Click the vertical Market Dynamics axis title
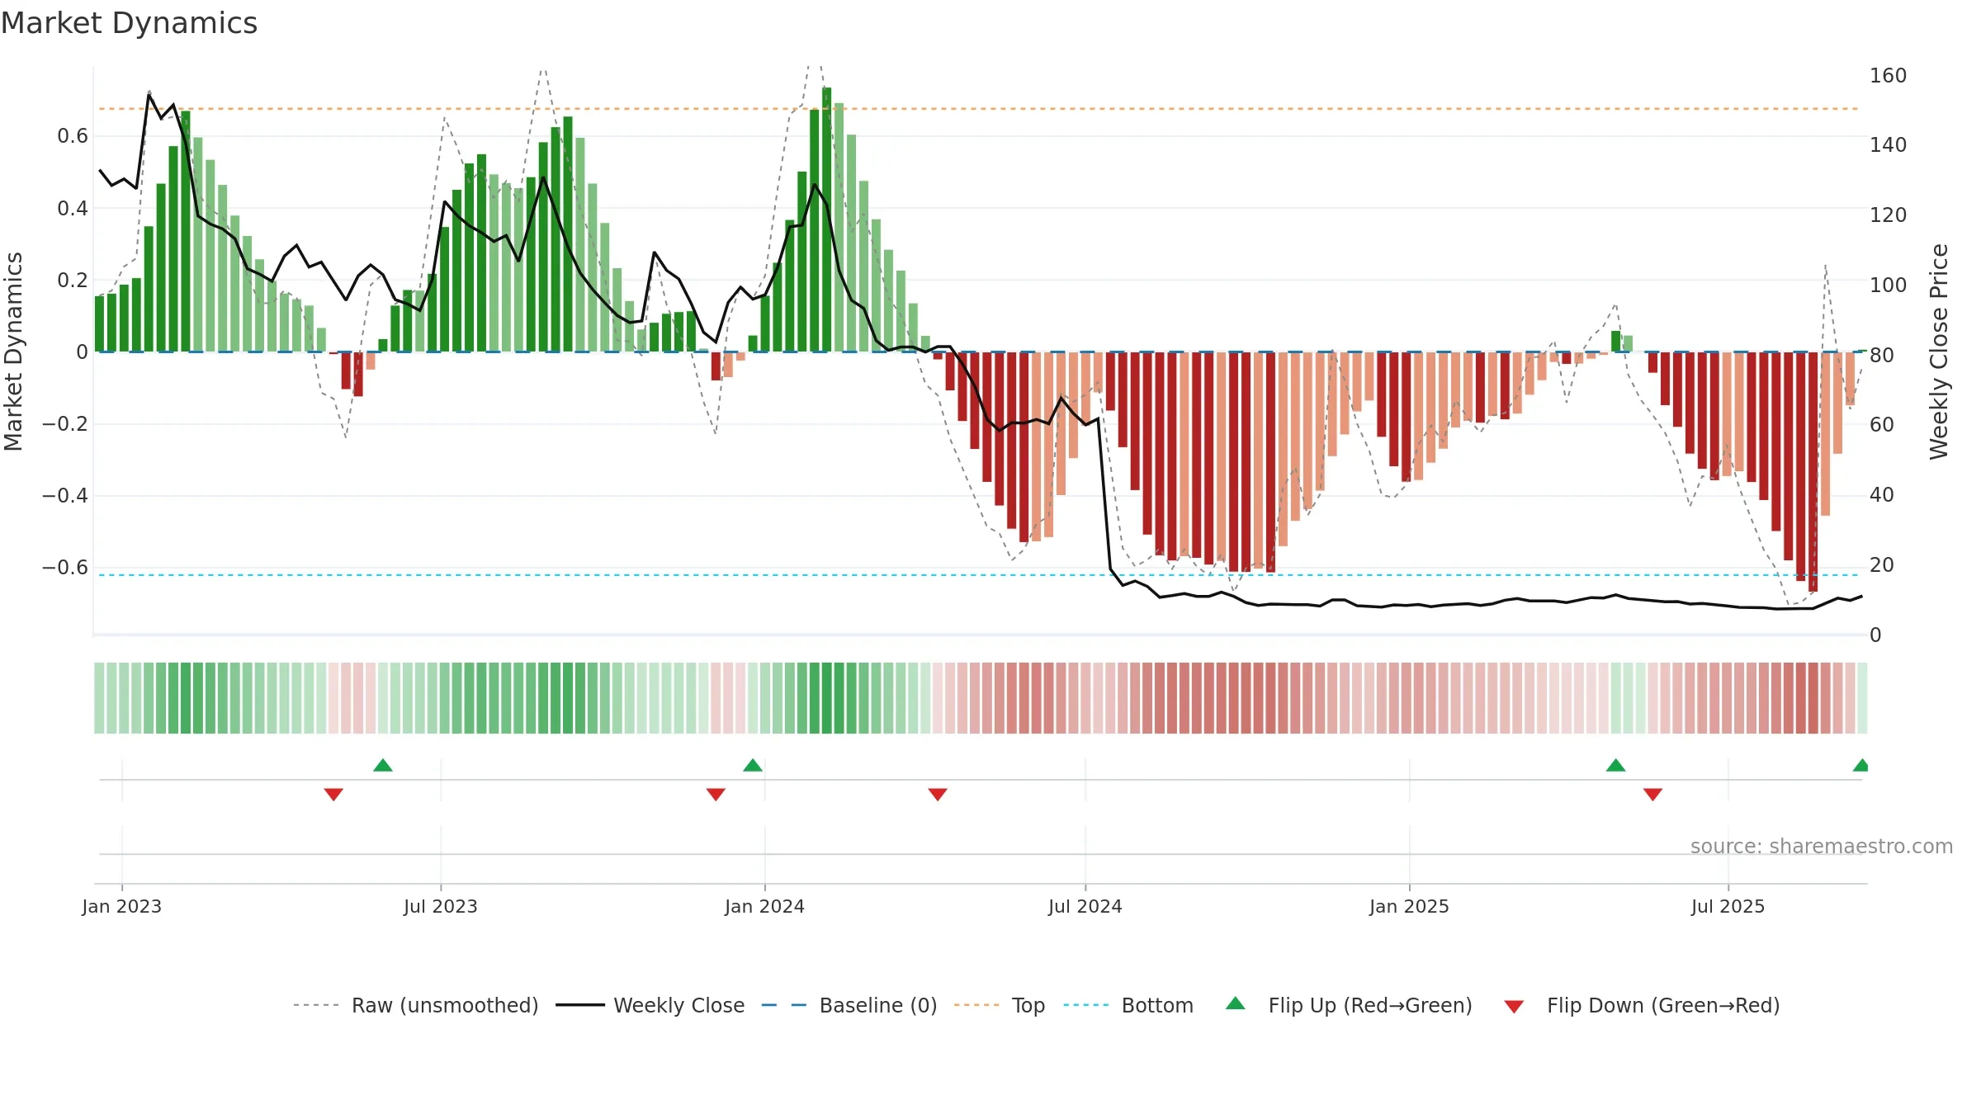Screen dimensions: 1981x1114 tap(13, 352)
